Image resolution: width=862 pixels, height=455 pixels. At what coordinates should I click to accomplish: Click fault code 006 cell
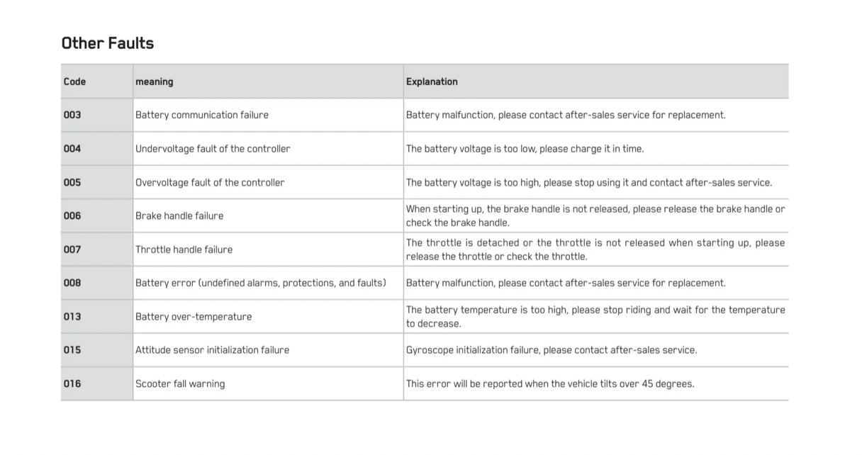pyautogui.click(x=97, y=215)
